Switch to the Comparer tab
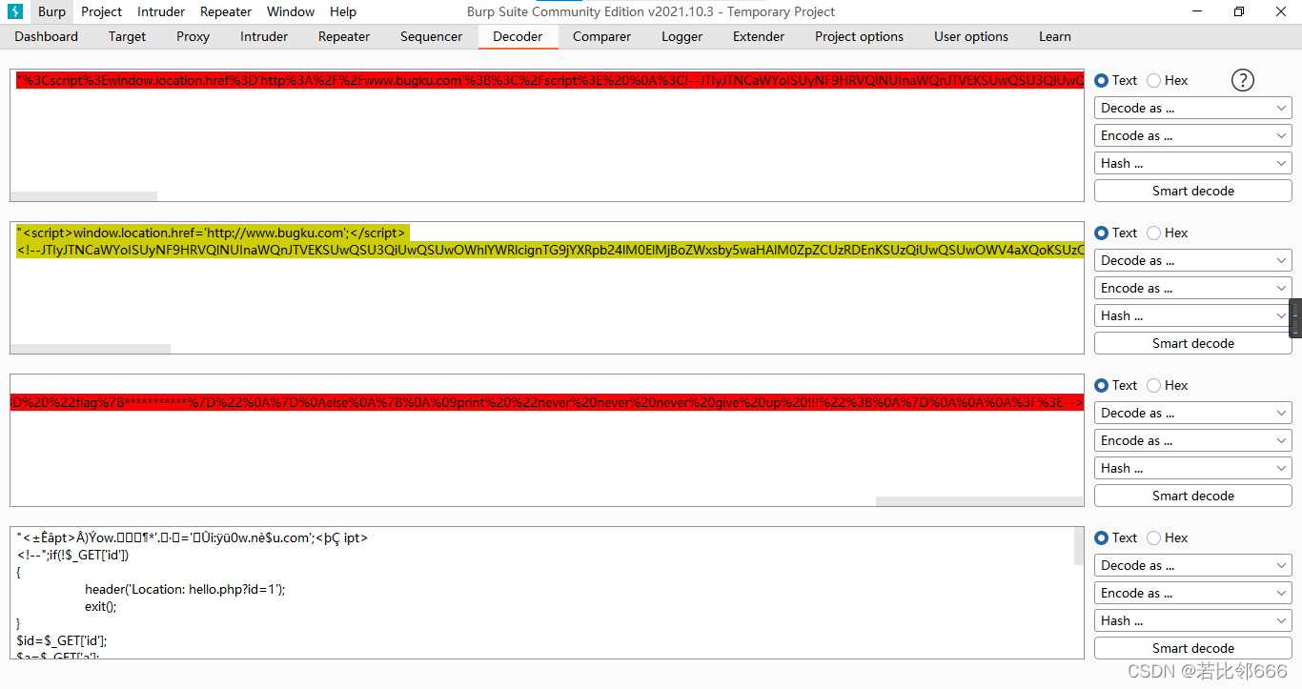This screenshot has height=689, width=1302. pyautogui.click(x=602, y=36)
